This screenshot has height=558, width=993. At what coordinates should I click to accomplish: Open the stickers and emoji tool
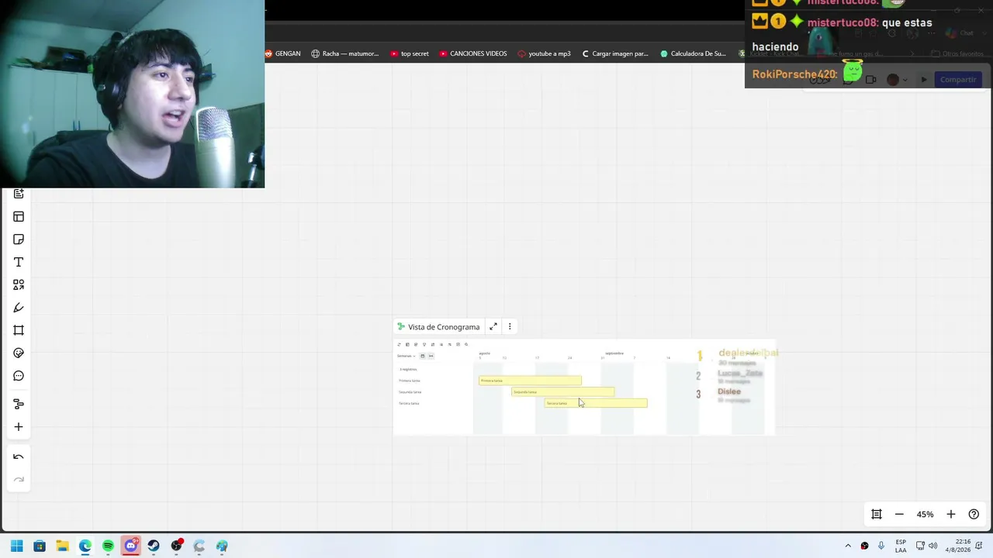19,353
